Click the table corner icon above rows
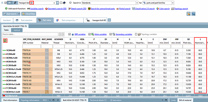 click(5, 41)
